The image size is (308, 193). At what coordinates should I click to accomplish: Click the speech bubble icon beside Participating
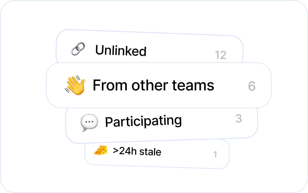pos(89,122)
